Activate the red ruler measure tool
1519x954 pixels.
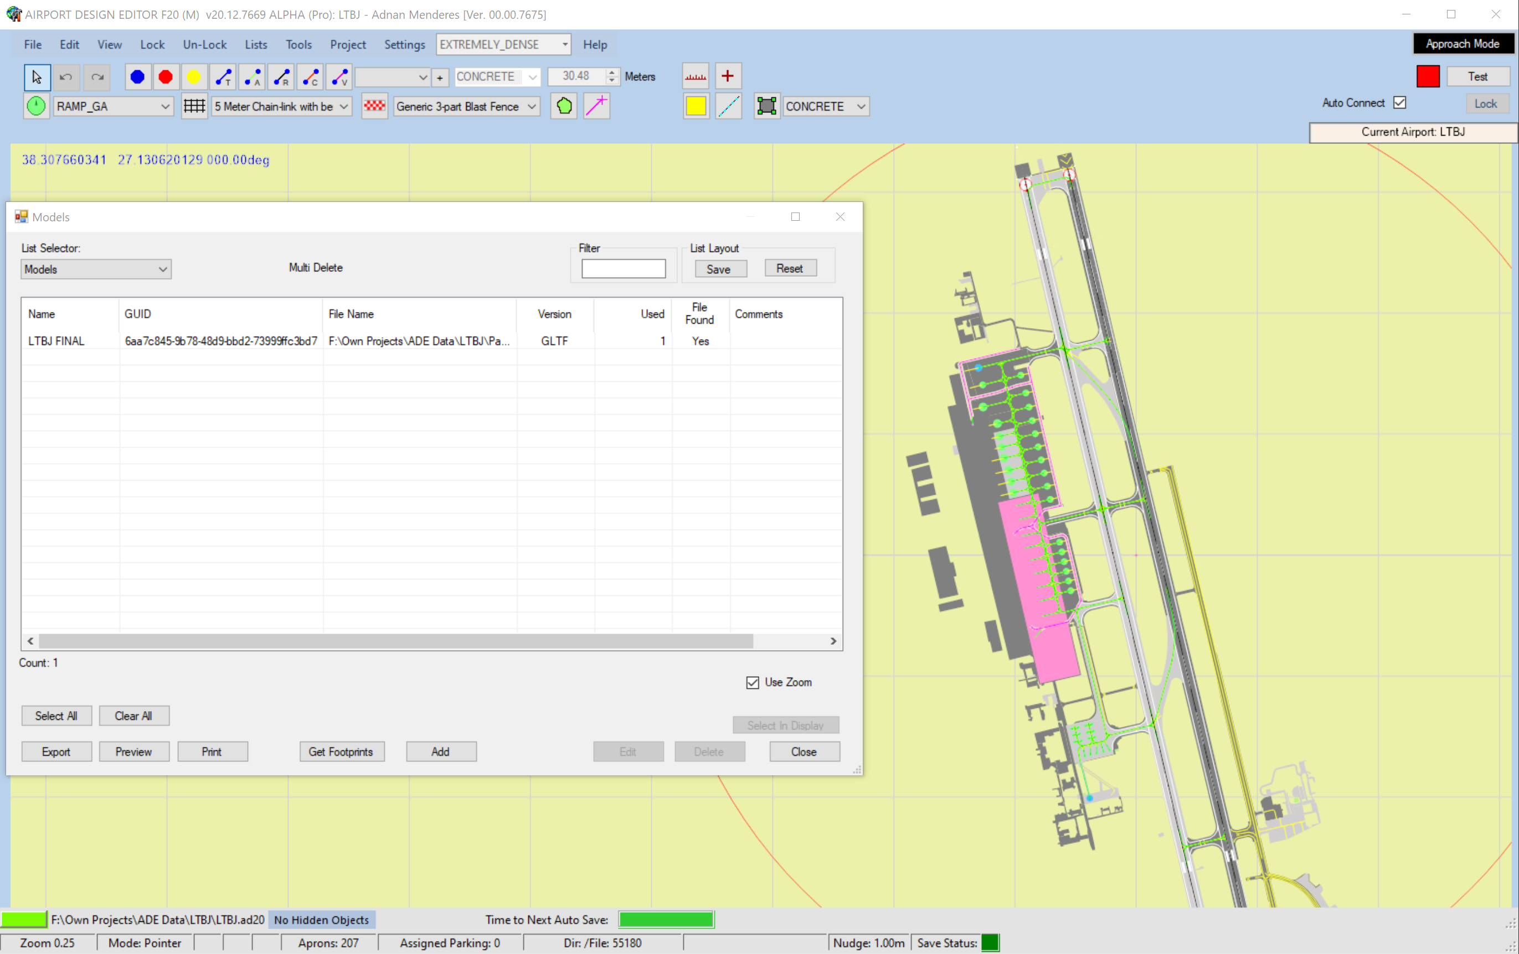(x=696, y=76)
